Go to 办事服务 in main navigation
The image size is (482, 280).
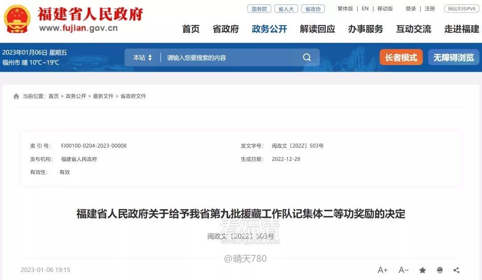[366, 29]
